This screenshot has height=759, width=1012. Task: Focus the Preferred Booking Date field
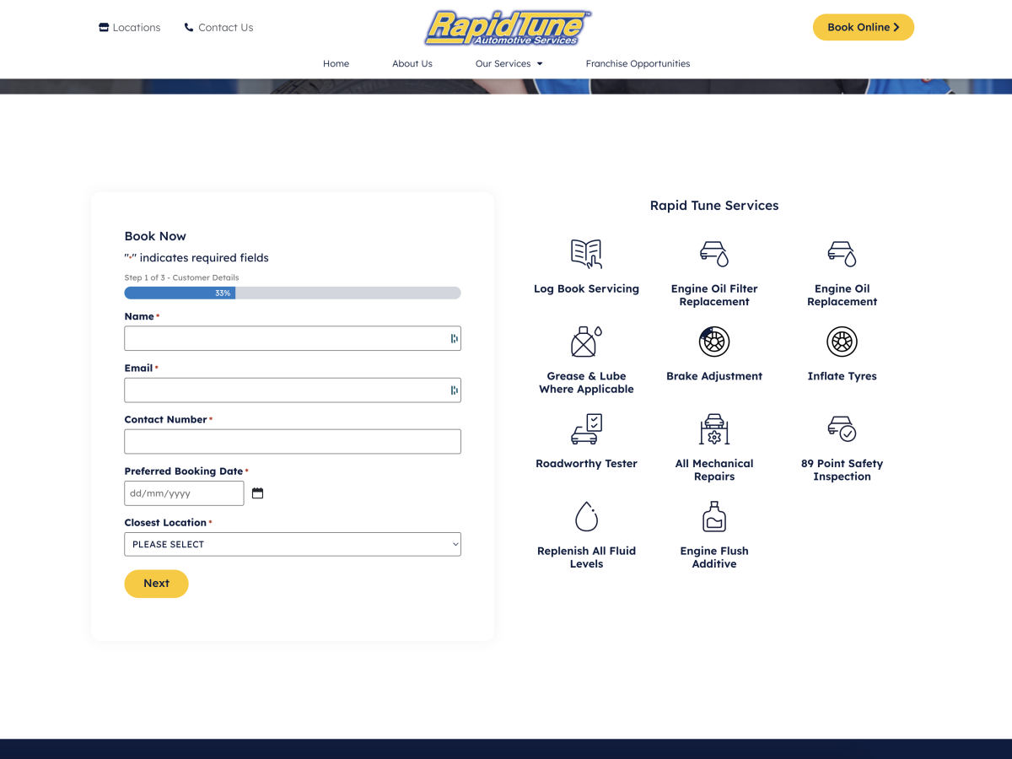coord(184,493)
